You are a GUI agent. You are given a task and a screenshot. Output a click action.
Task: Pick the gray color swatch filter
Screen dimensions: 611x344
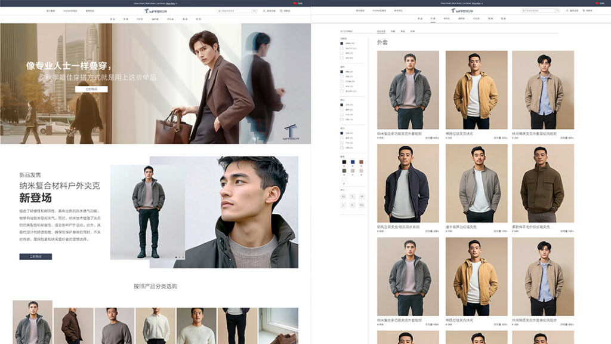point(352,171)
